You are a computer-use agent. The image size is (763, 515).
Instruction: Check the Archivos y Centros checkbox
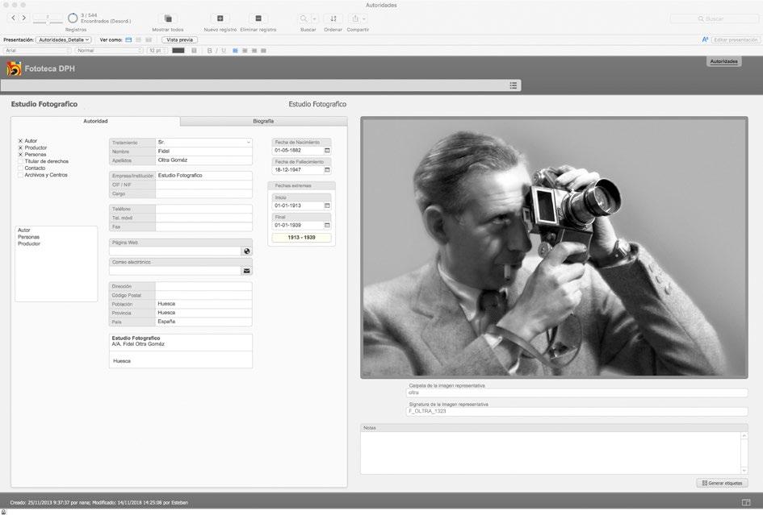click(20, 175)
